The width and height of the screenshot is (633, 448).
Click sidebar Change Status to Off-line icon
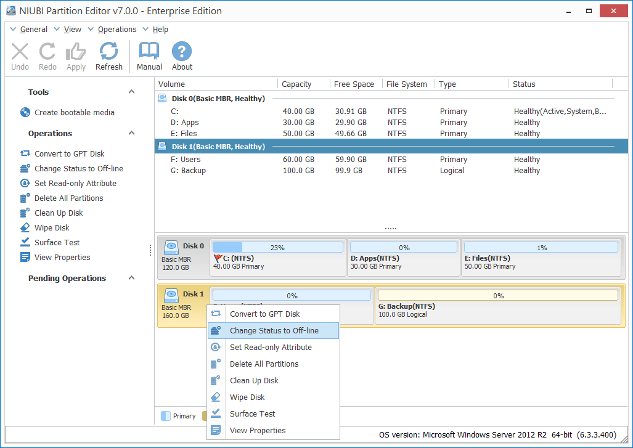pos(25,168)
